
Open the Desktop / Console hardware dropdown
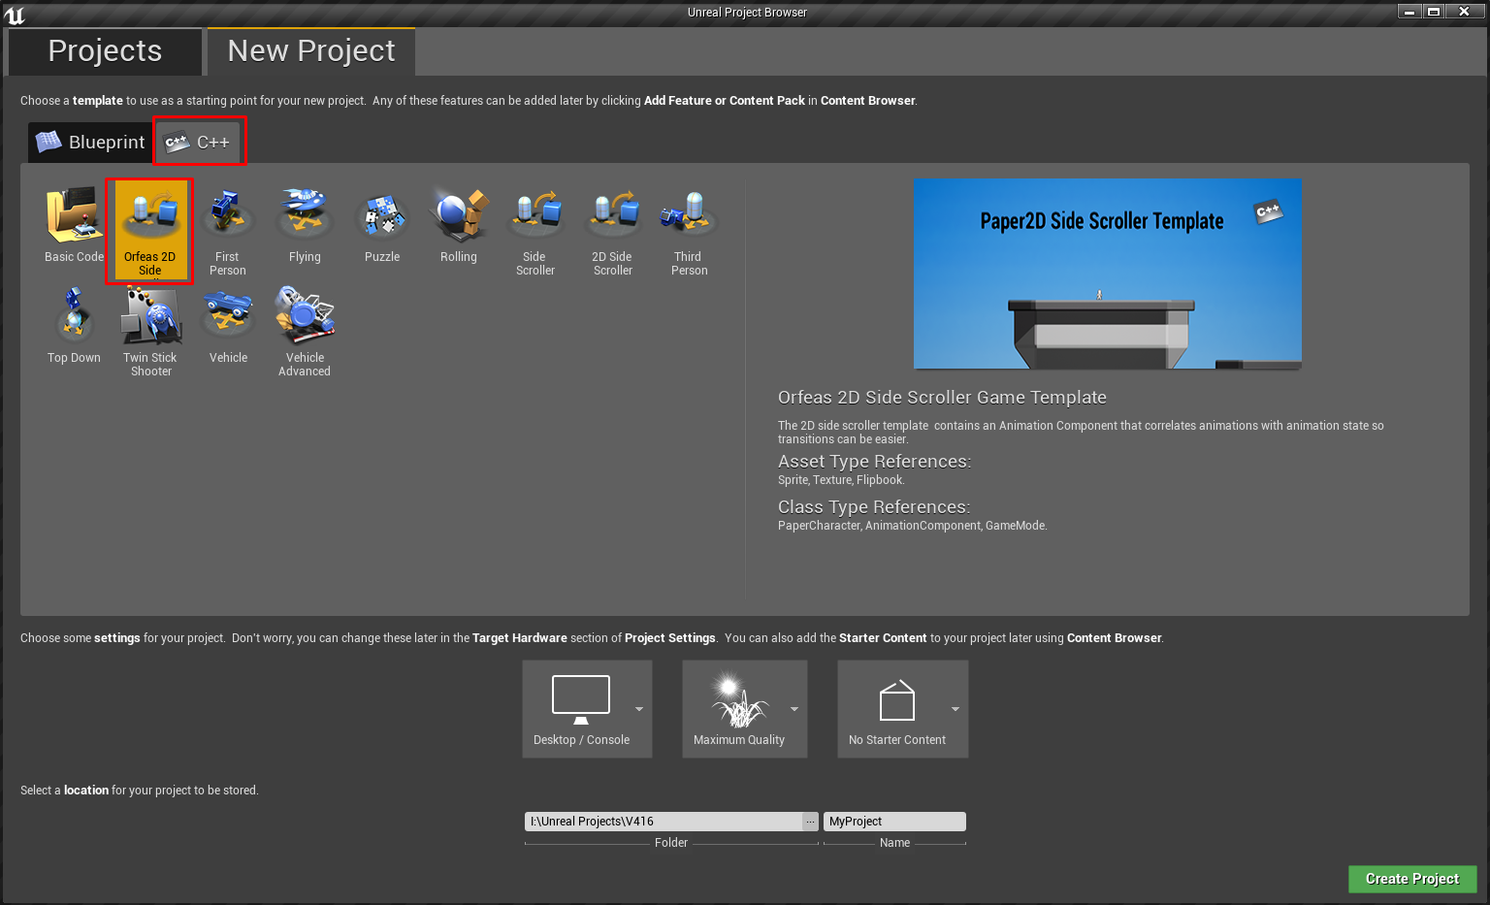pyautogui.click(x=587, y=709)
